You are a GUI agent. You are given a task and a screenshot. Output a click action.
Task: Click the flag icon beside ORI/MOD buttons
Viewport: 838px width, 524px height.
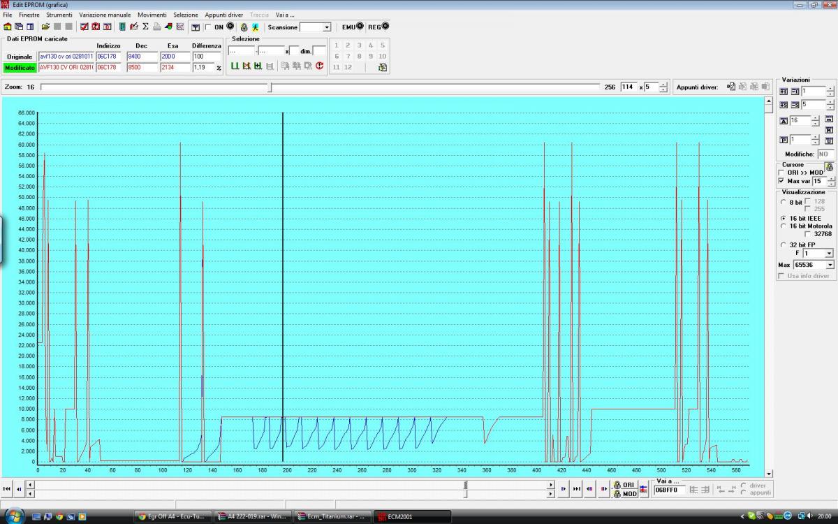tap(643, 488)
